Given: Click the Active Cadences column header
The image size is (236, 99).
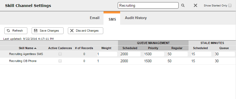Looking at the screenshot, I should click(x=60, y=48).
